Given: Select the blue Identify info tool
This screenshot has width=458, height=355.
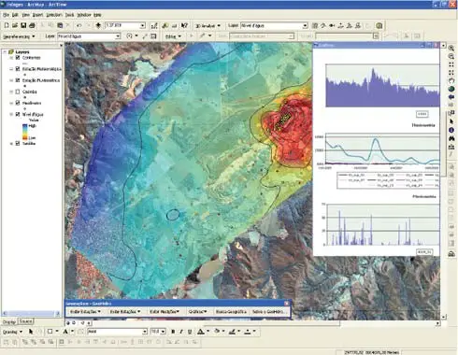Looking at the screenshot, I should click(451, 130).
